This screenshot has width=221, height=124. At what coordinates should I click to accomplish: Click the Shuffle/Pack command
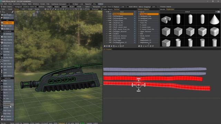7,58
